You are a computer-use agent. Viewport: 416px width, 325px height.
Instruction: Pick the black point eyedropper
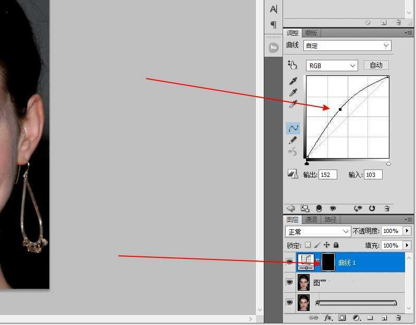click(x=293, y=81)
